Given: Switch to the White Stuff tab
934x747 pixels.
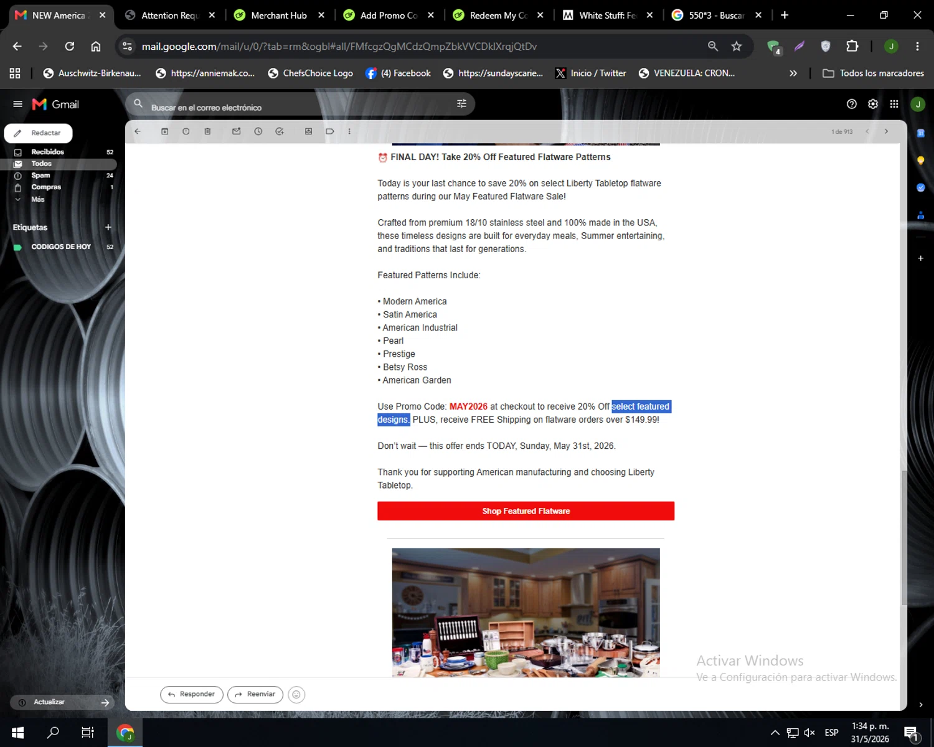Looking at the screenshot, I should click(608, 15).
